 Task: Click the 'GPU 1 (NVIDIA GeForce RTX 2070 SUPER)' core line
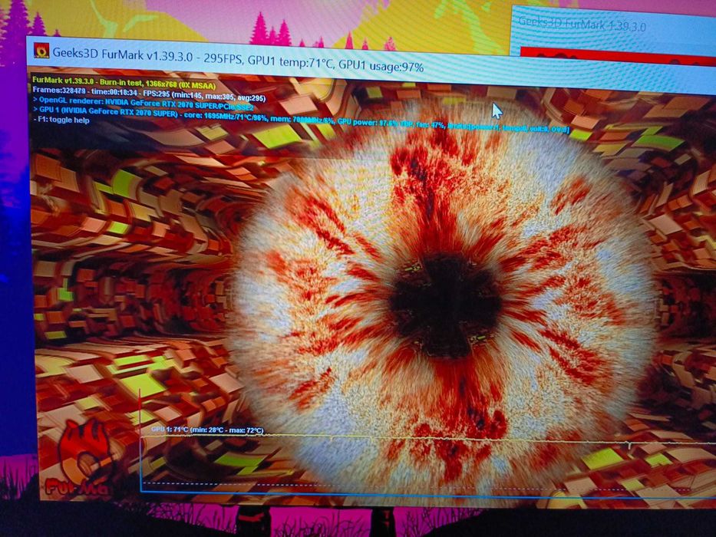(x=301, y=120)
